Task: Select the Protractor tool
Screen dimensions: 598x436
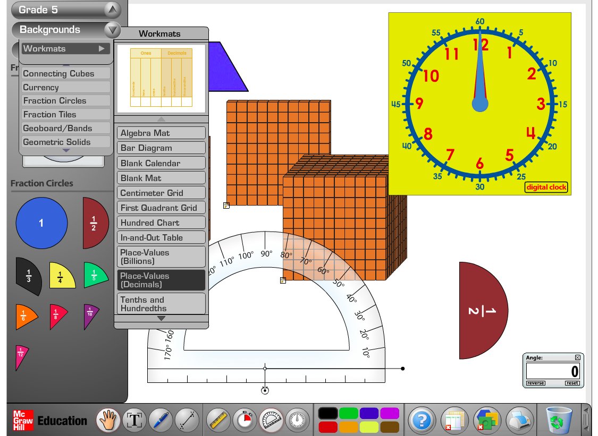Action: pyautogui.click(x=270, y=420)
